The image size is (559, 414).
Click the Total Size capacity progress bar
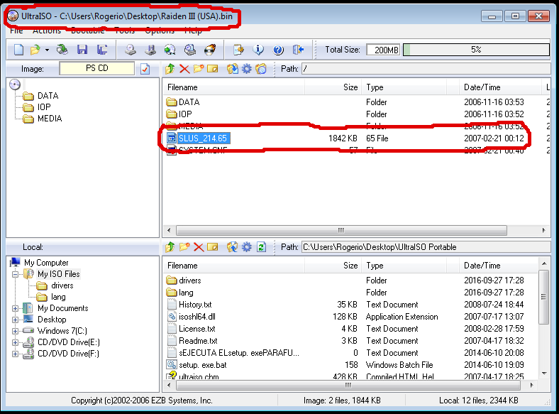[475, 50]
